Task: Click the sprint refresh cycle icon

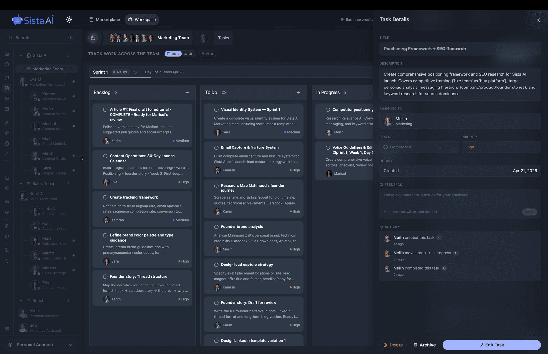Action: point(135,72)
